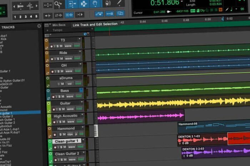Viewport: 250px width, 166px height.
Task: Click the audio zoom waveform icon
Action: [x=21, y=6]
